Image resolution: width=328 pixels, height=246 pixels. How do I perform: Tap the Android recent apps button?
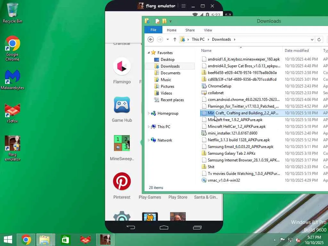pos(197,227)
